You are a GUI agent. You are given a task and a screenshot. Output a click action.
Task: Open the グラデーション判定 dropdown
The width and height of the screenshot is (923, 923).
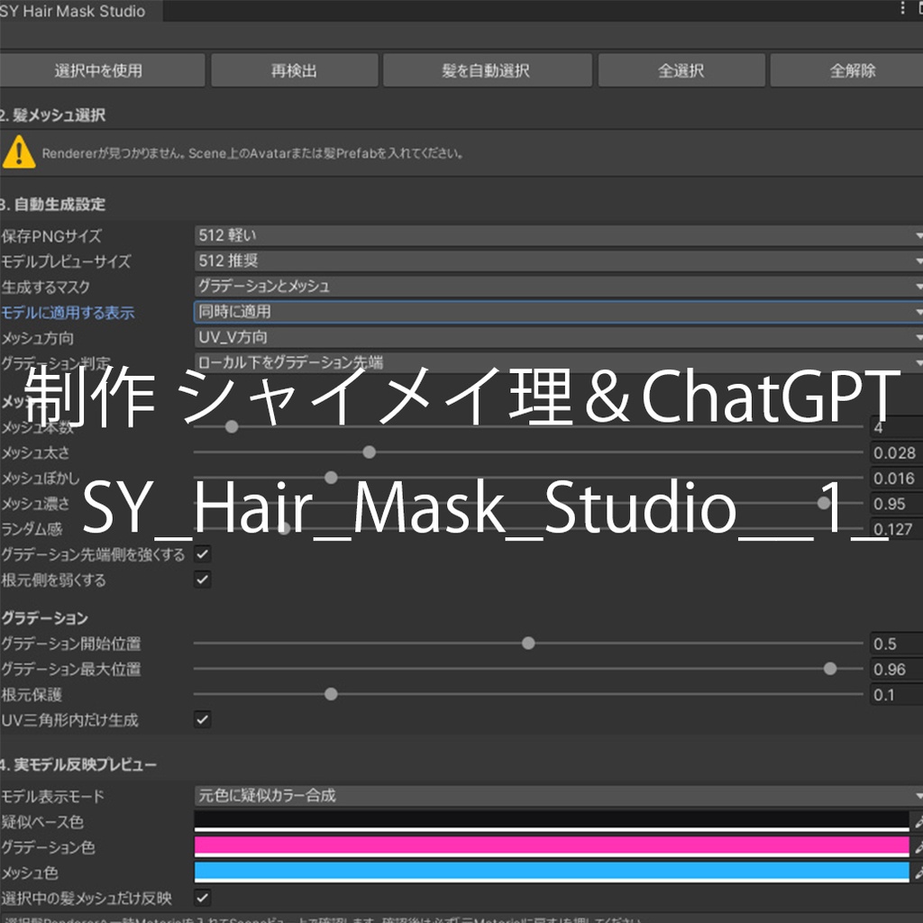point(558,362)
